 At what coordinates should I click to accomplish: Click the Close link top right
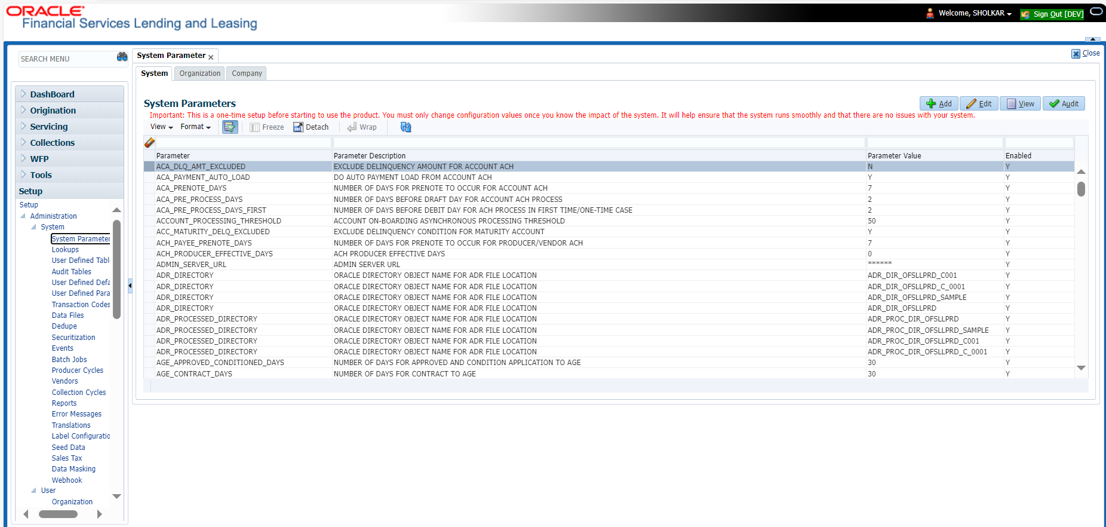(1086, 53)
